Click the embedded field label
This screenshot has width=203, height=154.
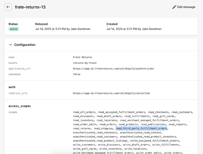(14, 74)
